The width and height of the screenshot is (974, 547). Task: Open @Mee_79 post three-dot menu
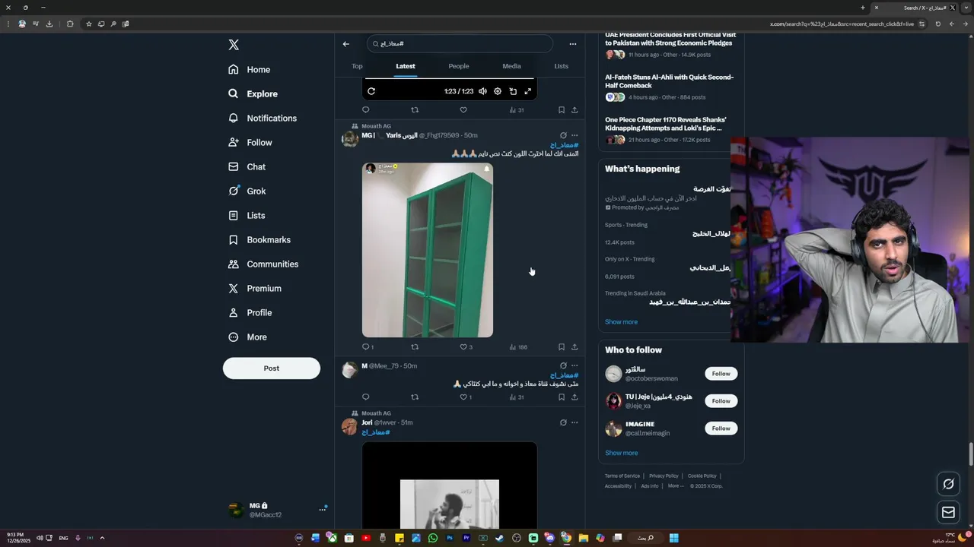pos(575,366)
